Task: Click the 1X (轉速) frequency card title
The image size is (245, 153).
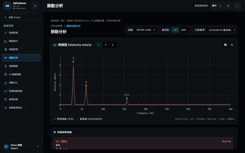Action: pyautogui.click(x=62, y=141)
